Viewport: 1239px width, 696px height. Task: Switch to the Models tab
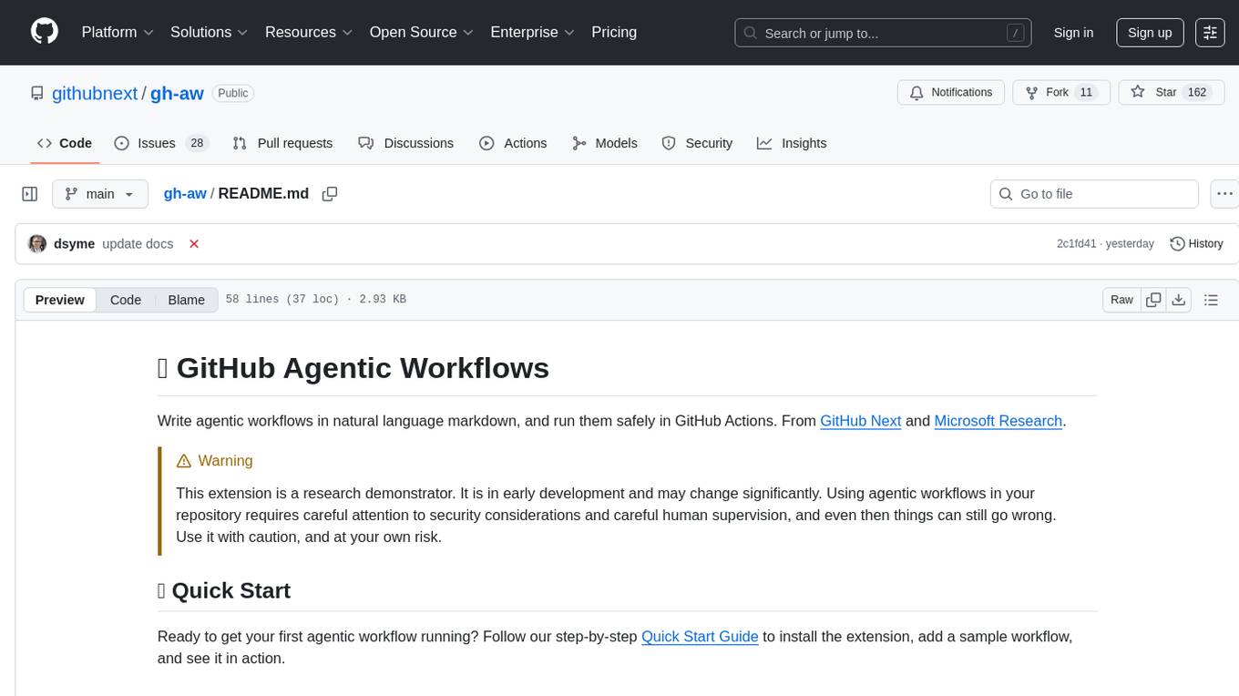[605, 143]
